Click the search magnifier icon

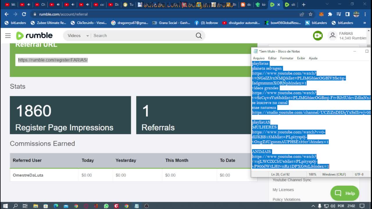pyautogui.click(x=199, y=35)
